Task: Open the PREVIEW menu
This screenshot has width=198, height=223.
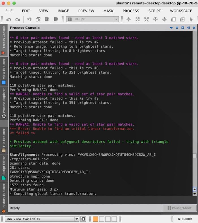Action: coord(86,11)
